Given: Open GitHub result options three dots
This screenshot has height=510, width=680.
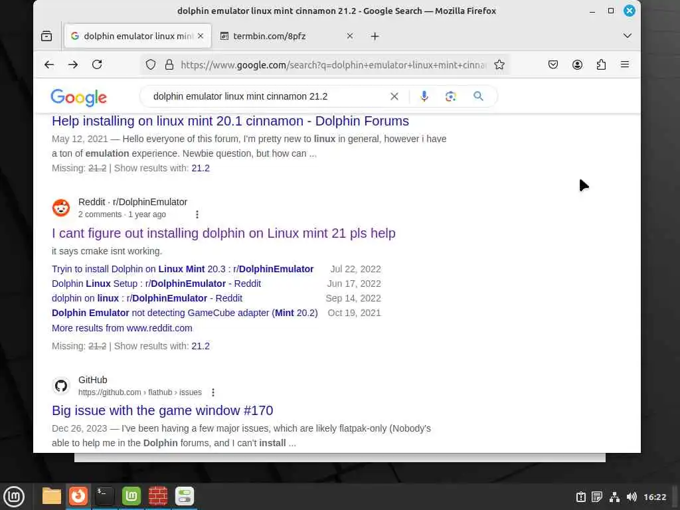Looking at the screenshot, I should pos(213,392).
